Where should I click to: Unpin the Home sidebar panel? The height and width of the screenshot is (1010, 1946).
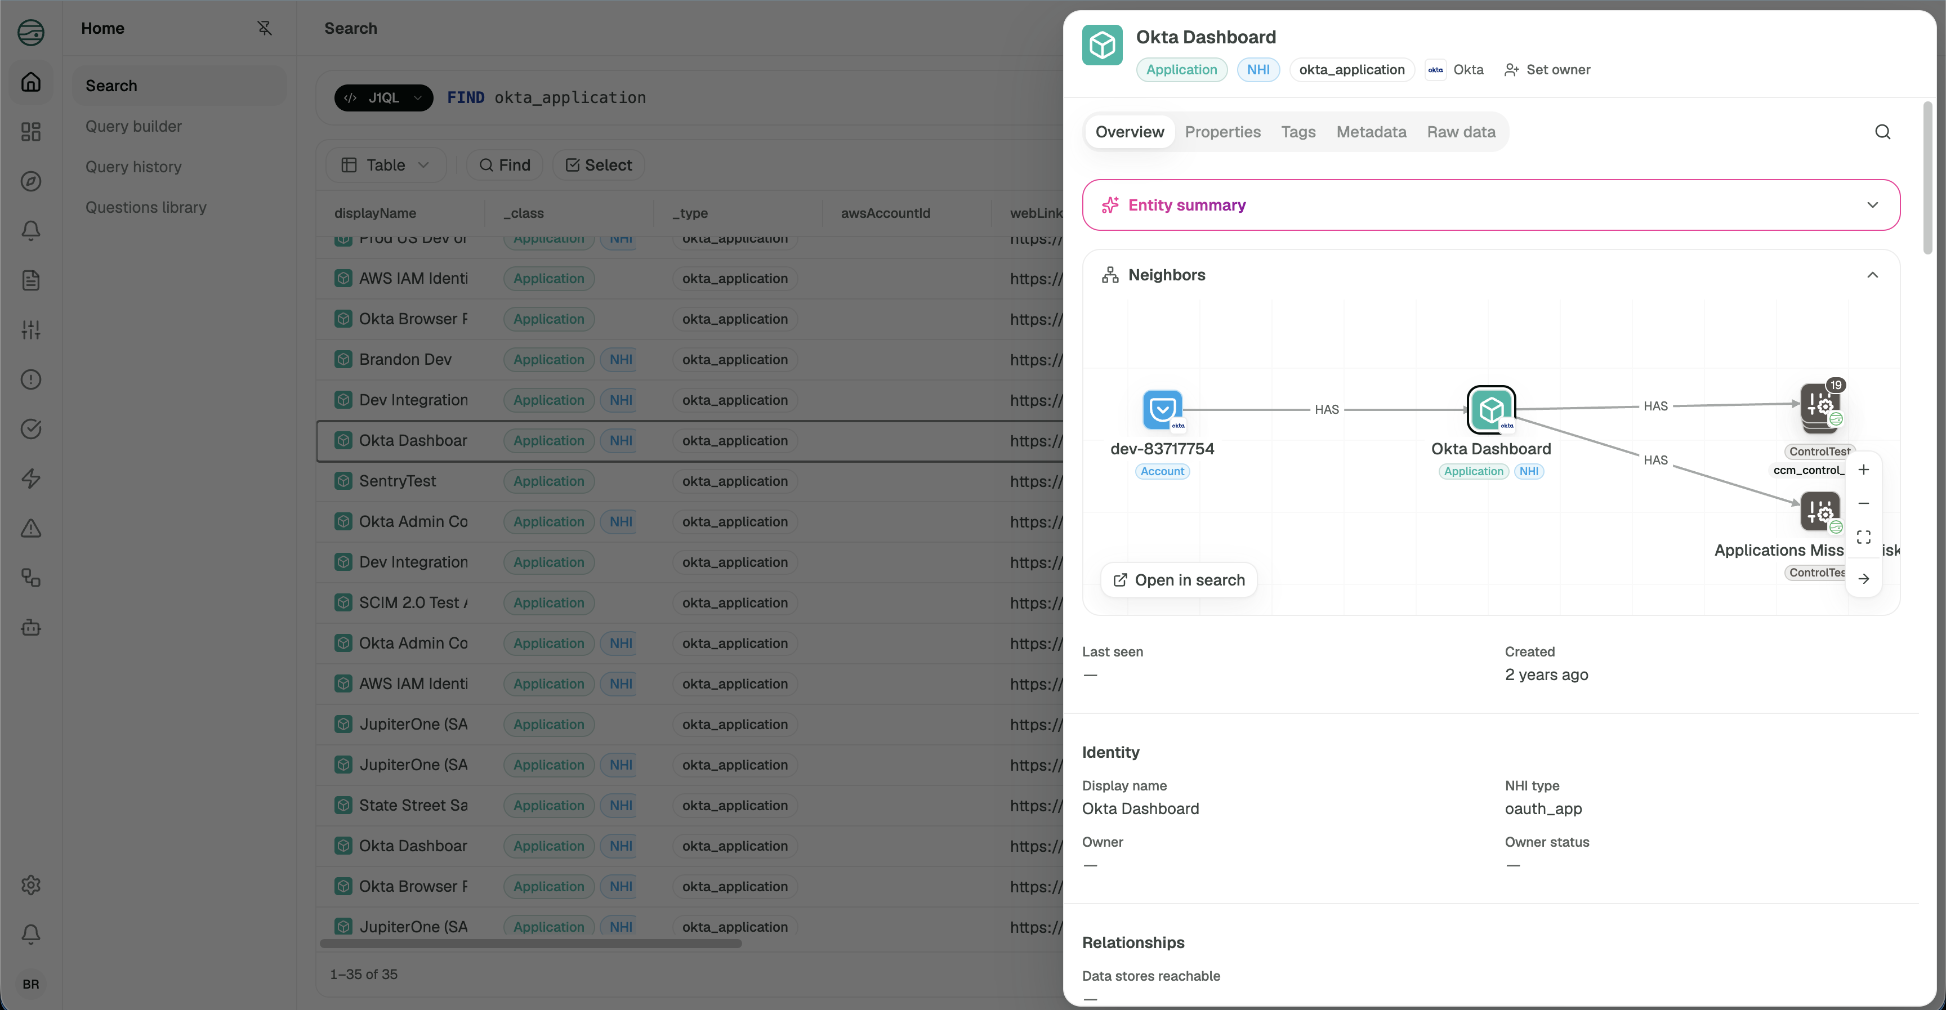pos(265,28)
